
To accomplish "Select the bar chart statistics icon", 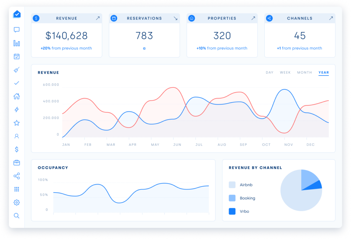I will pyautogui.click(x=16, y=43).
